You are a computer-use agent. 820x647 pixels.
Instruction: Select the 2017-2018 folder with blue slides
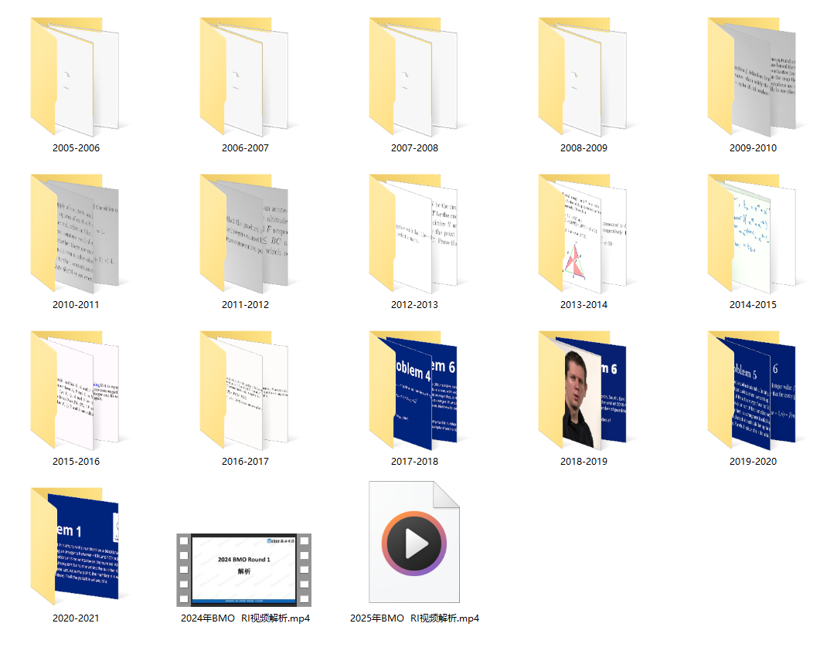(413, 391)
